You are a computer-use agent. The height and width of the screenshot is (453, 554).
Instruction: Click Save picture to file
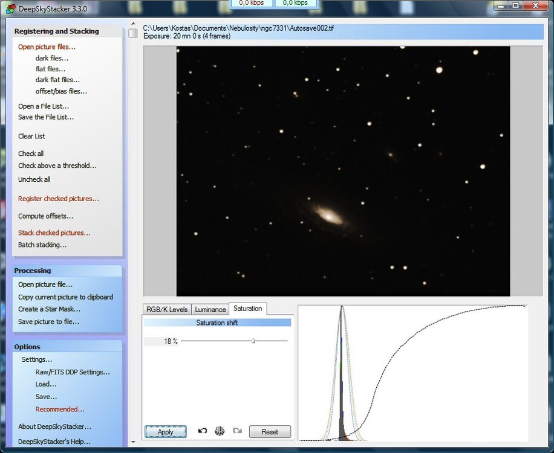click(x=48, y=321)
